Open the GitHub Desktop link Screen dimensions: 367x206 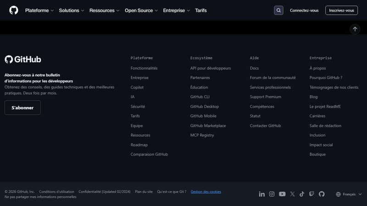point(204,107)
